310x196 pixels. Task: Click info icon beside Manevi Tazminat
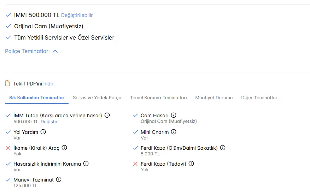coord(59,179)
